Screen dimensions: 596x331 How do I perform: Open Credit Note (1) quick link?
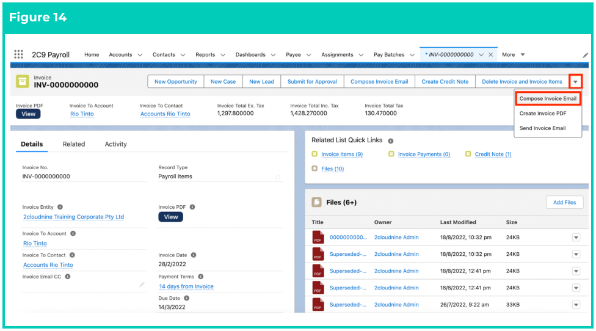493,155
